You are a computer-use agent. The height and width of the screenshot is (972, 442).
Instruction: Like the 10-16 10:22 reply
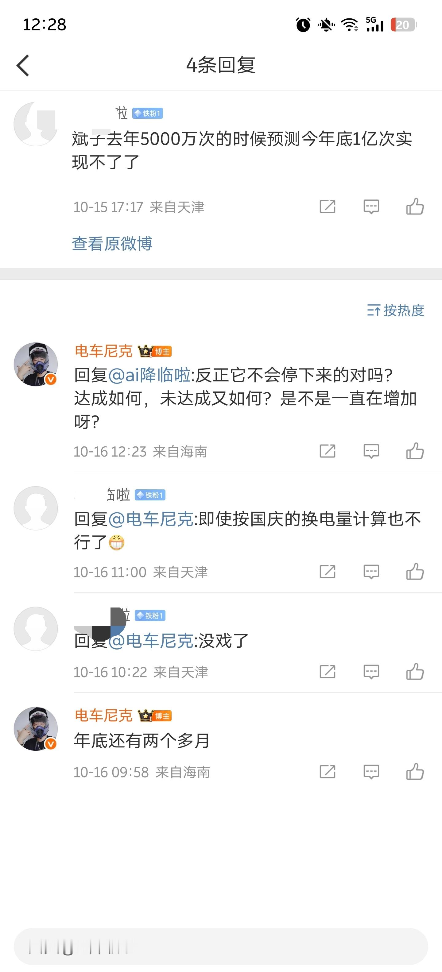[x=415, y=672]
